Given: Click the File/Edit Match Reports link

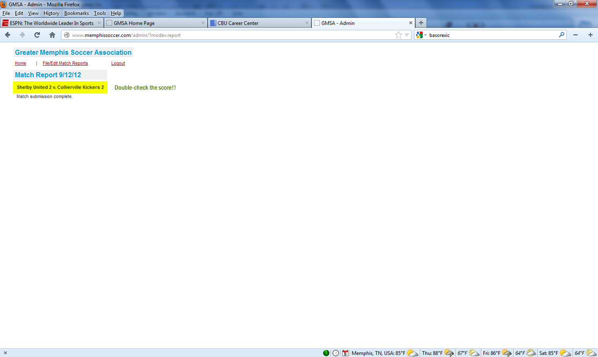Looking at the screenshot, I should [65, 63].
